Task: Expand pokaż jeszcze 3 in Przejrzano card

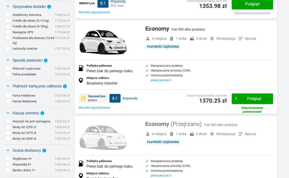Action: tap(161, 175)
